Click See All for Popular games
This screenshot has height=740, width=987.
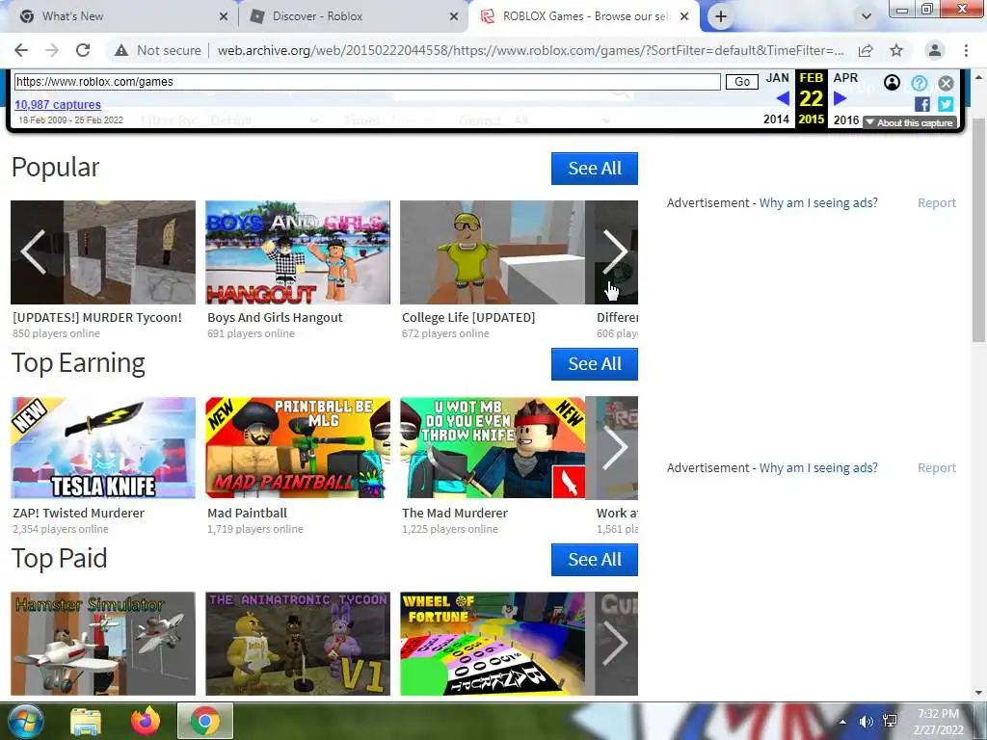[594, 168]
